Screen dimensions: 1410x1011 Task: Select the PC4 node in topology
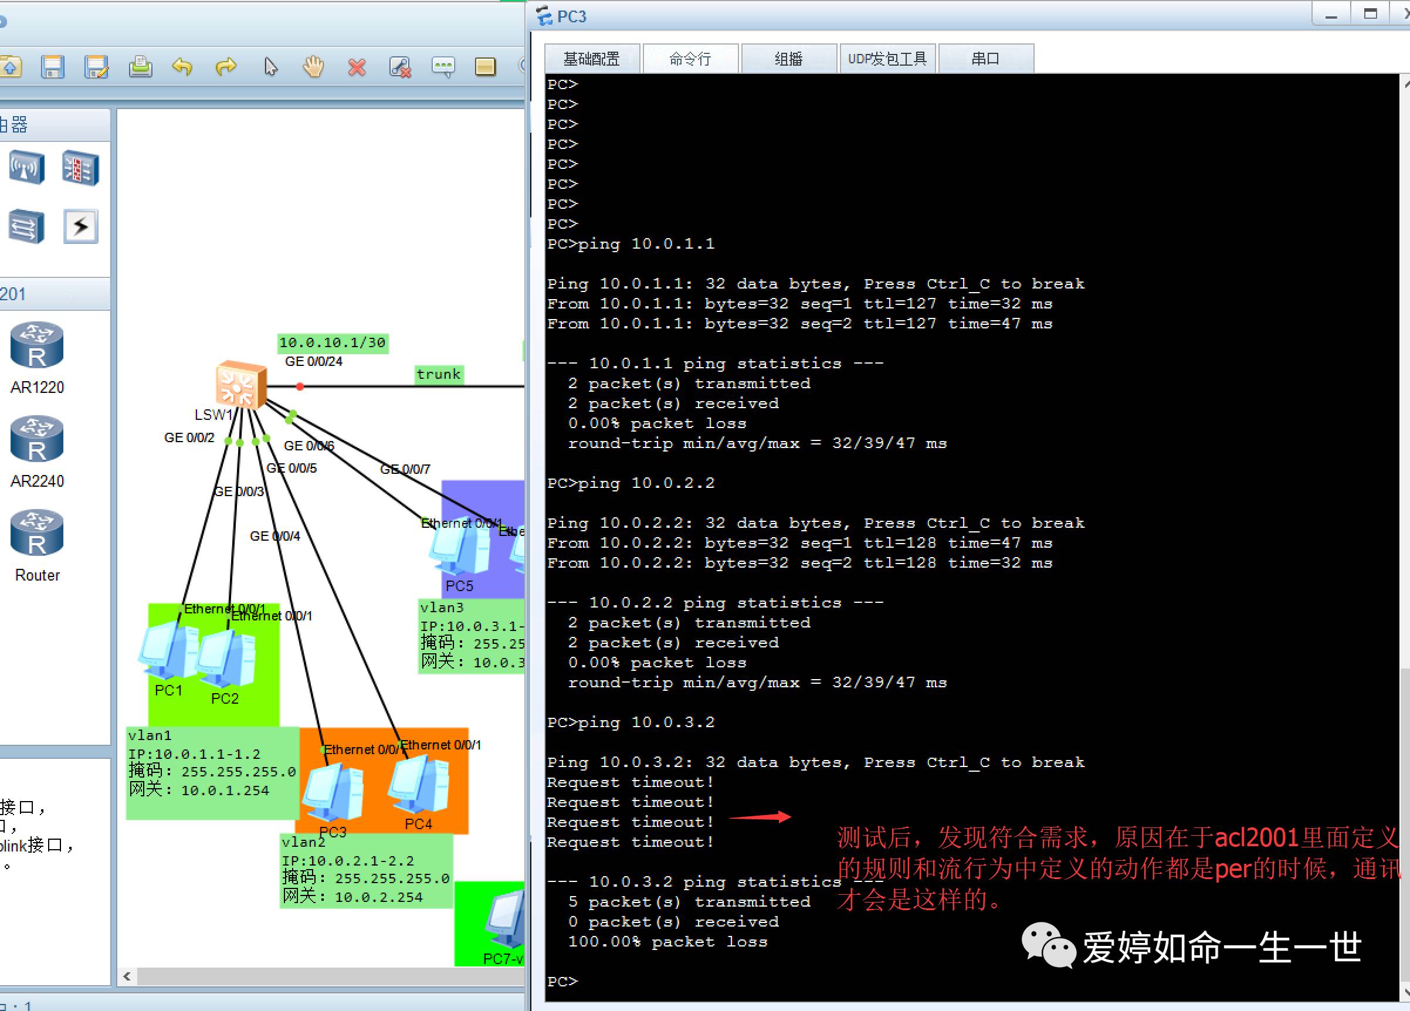pyautogui.click(x=419, y=785)
